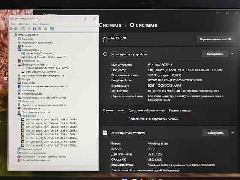This screenshot has width=240, height=180.
Task: Click the OS build value 22631.3737
Action: (x=155, y=159)
